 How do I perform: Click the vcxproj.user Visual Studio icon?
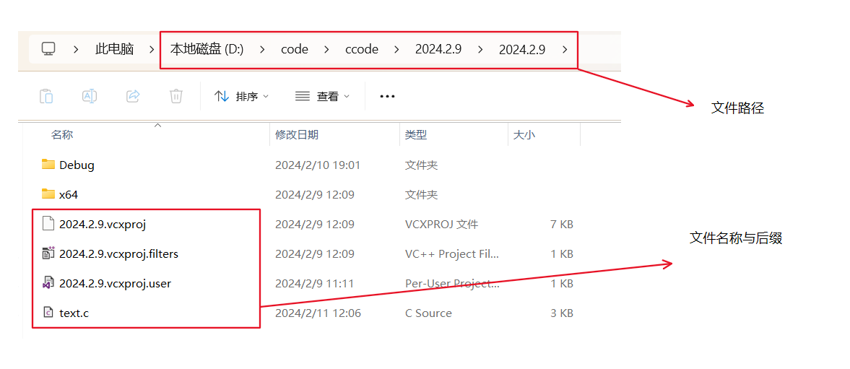pos(48,283)
